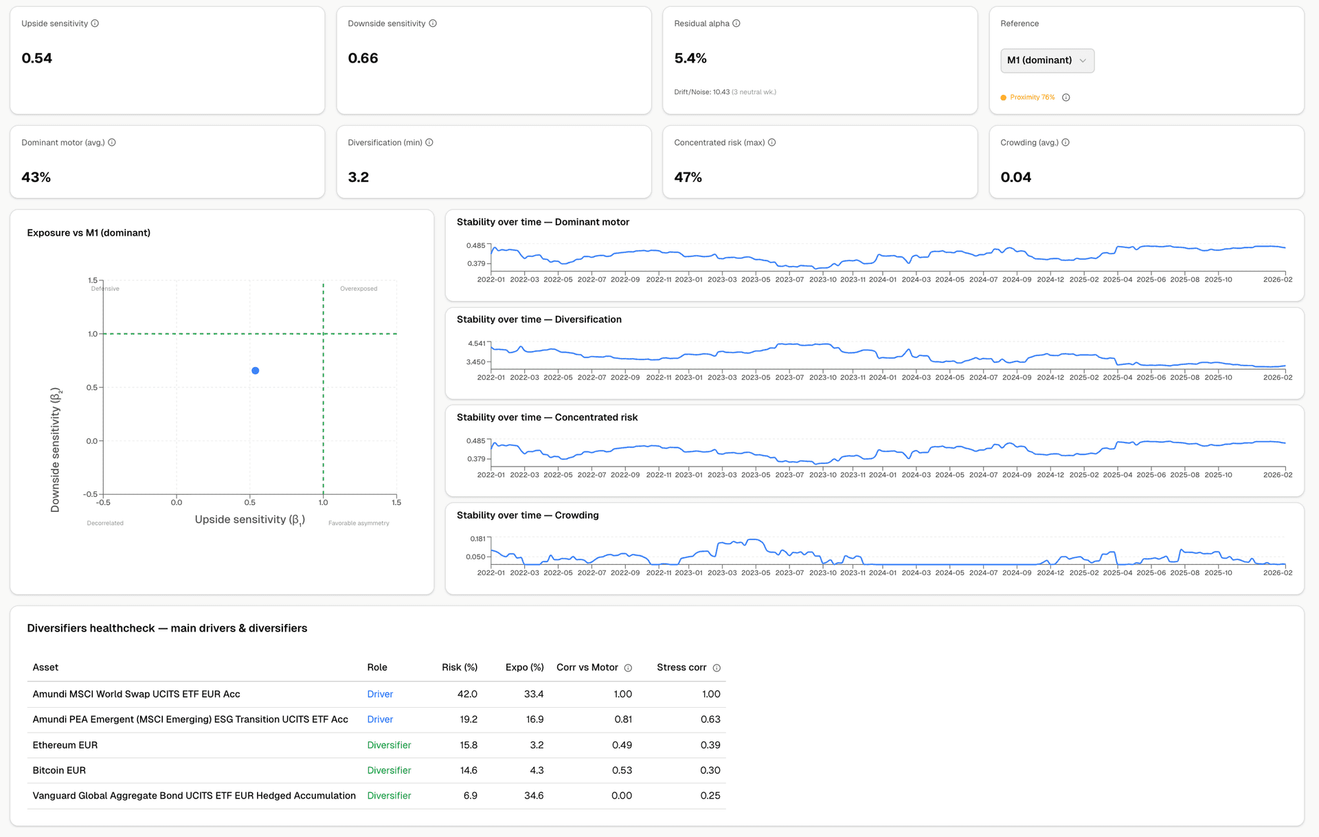Image resolution: width=1319 pixels, height=837 pixels.
Task: Open the Downside sensitivity info tooltip
Action: coord(432,23)
